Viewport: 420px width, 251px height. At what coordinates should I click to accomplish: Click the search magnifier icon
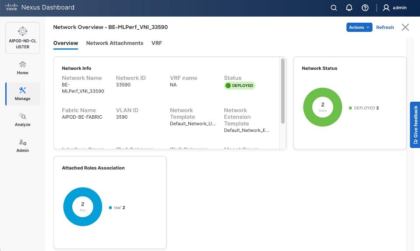point(334,7)
